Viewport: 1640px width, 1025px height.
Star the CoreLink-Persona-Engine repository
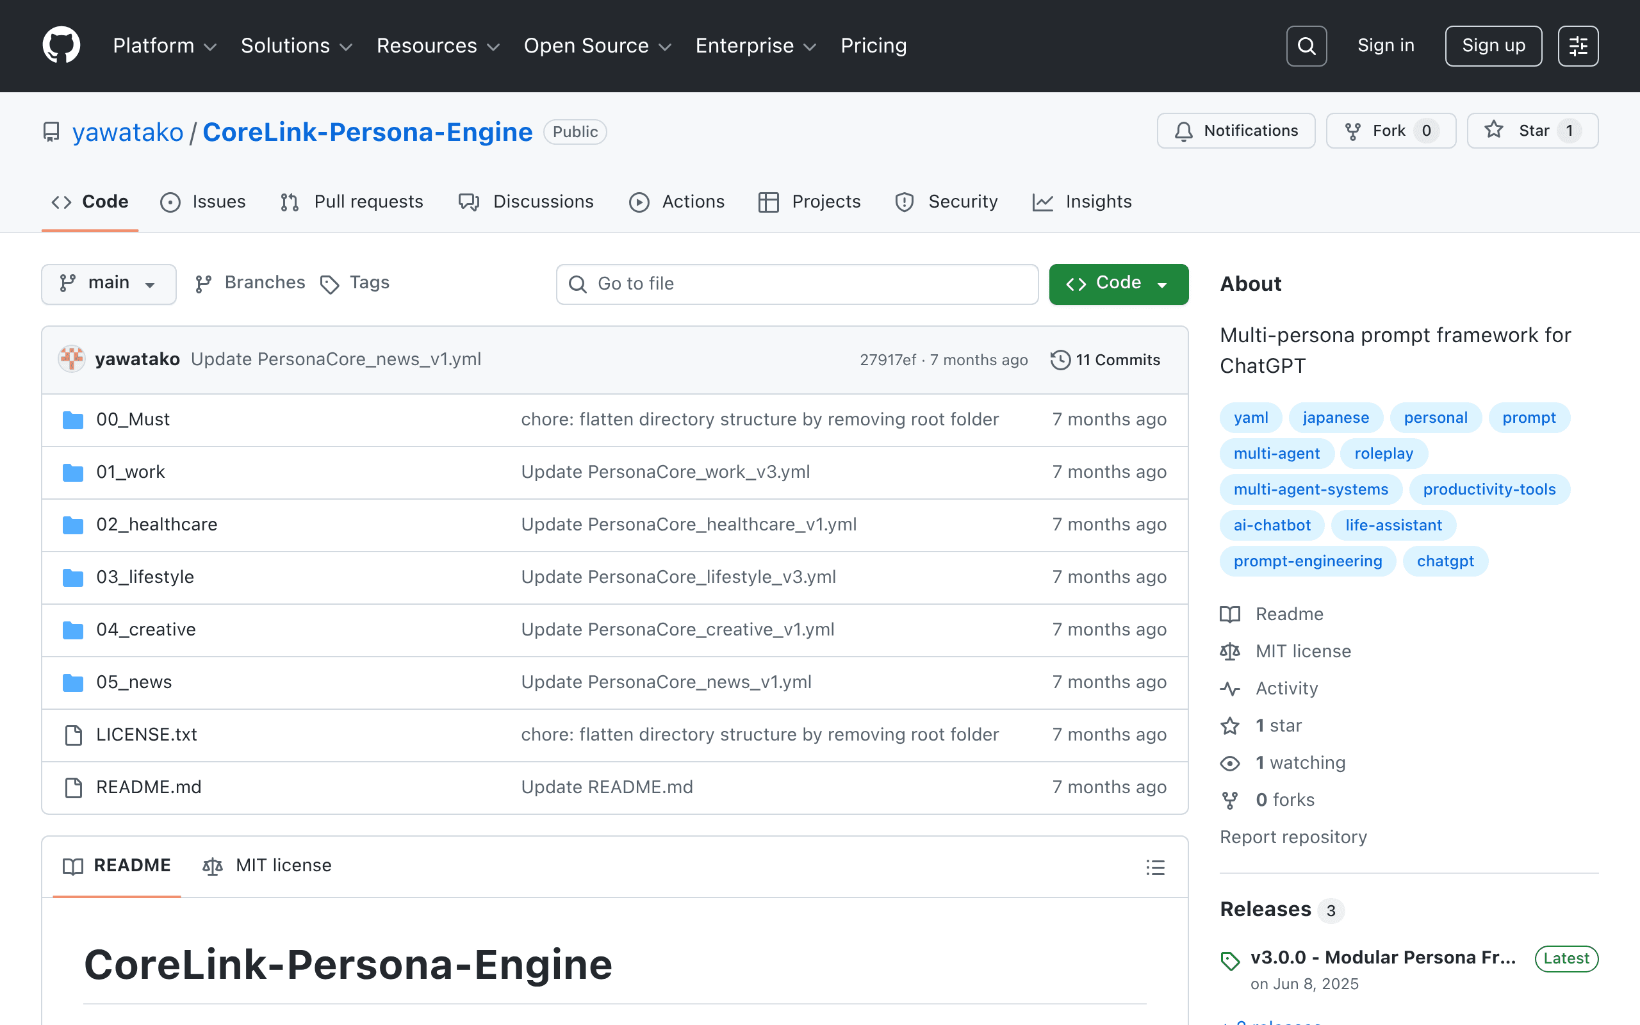coord(1532,131)
